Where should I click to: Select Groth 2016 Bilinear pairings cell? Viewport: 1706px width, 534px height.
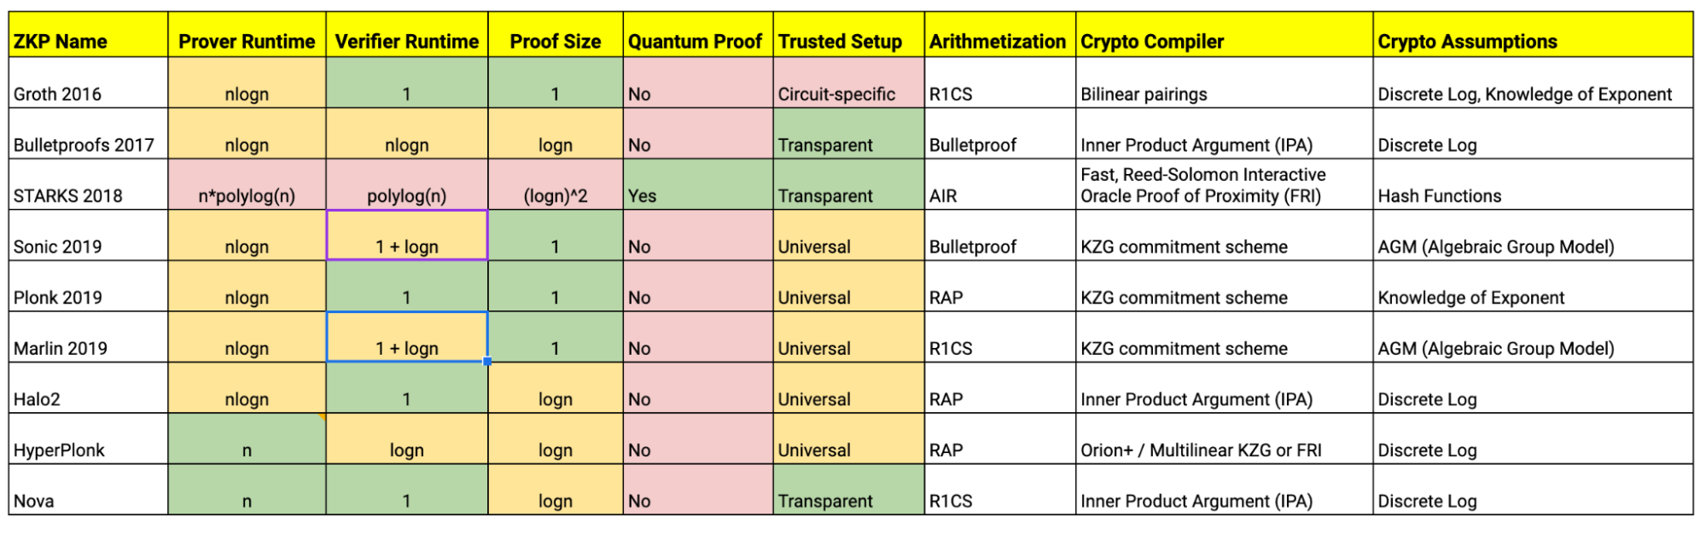tap(1225, 83)
